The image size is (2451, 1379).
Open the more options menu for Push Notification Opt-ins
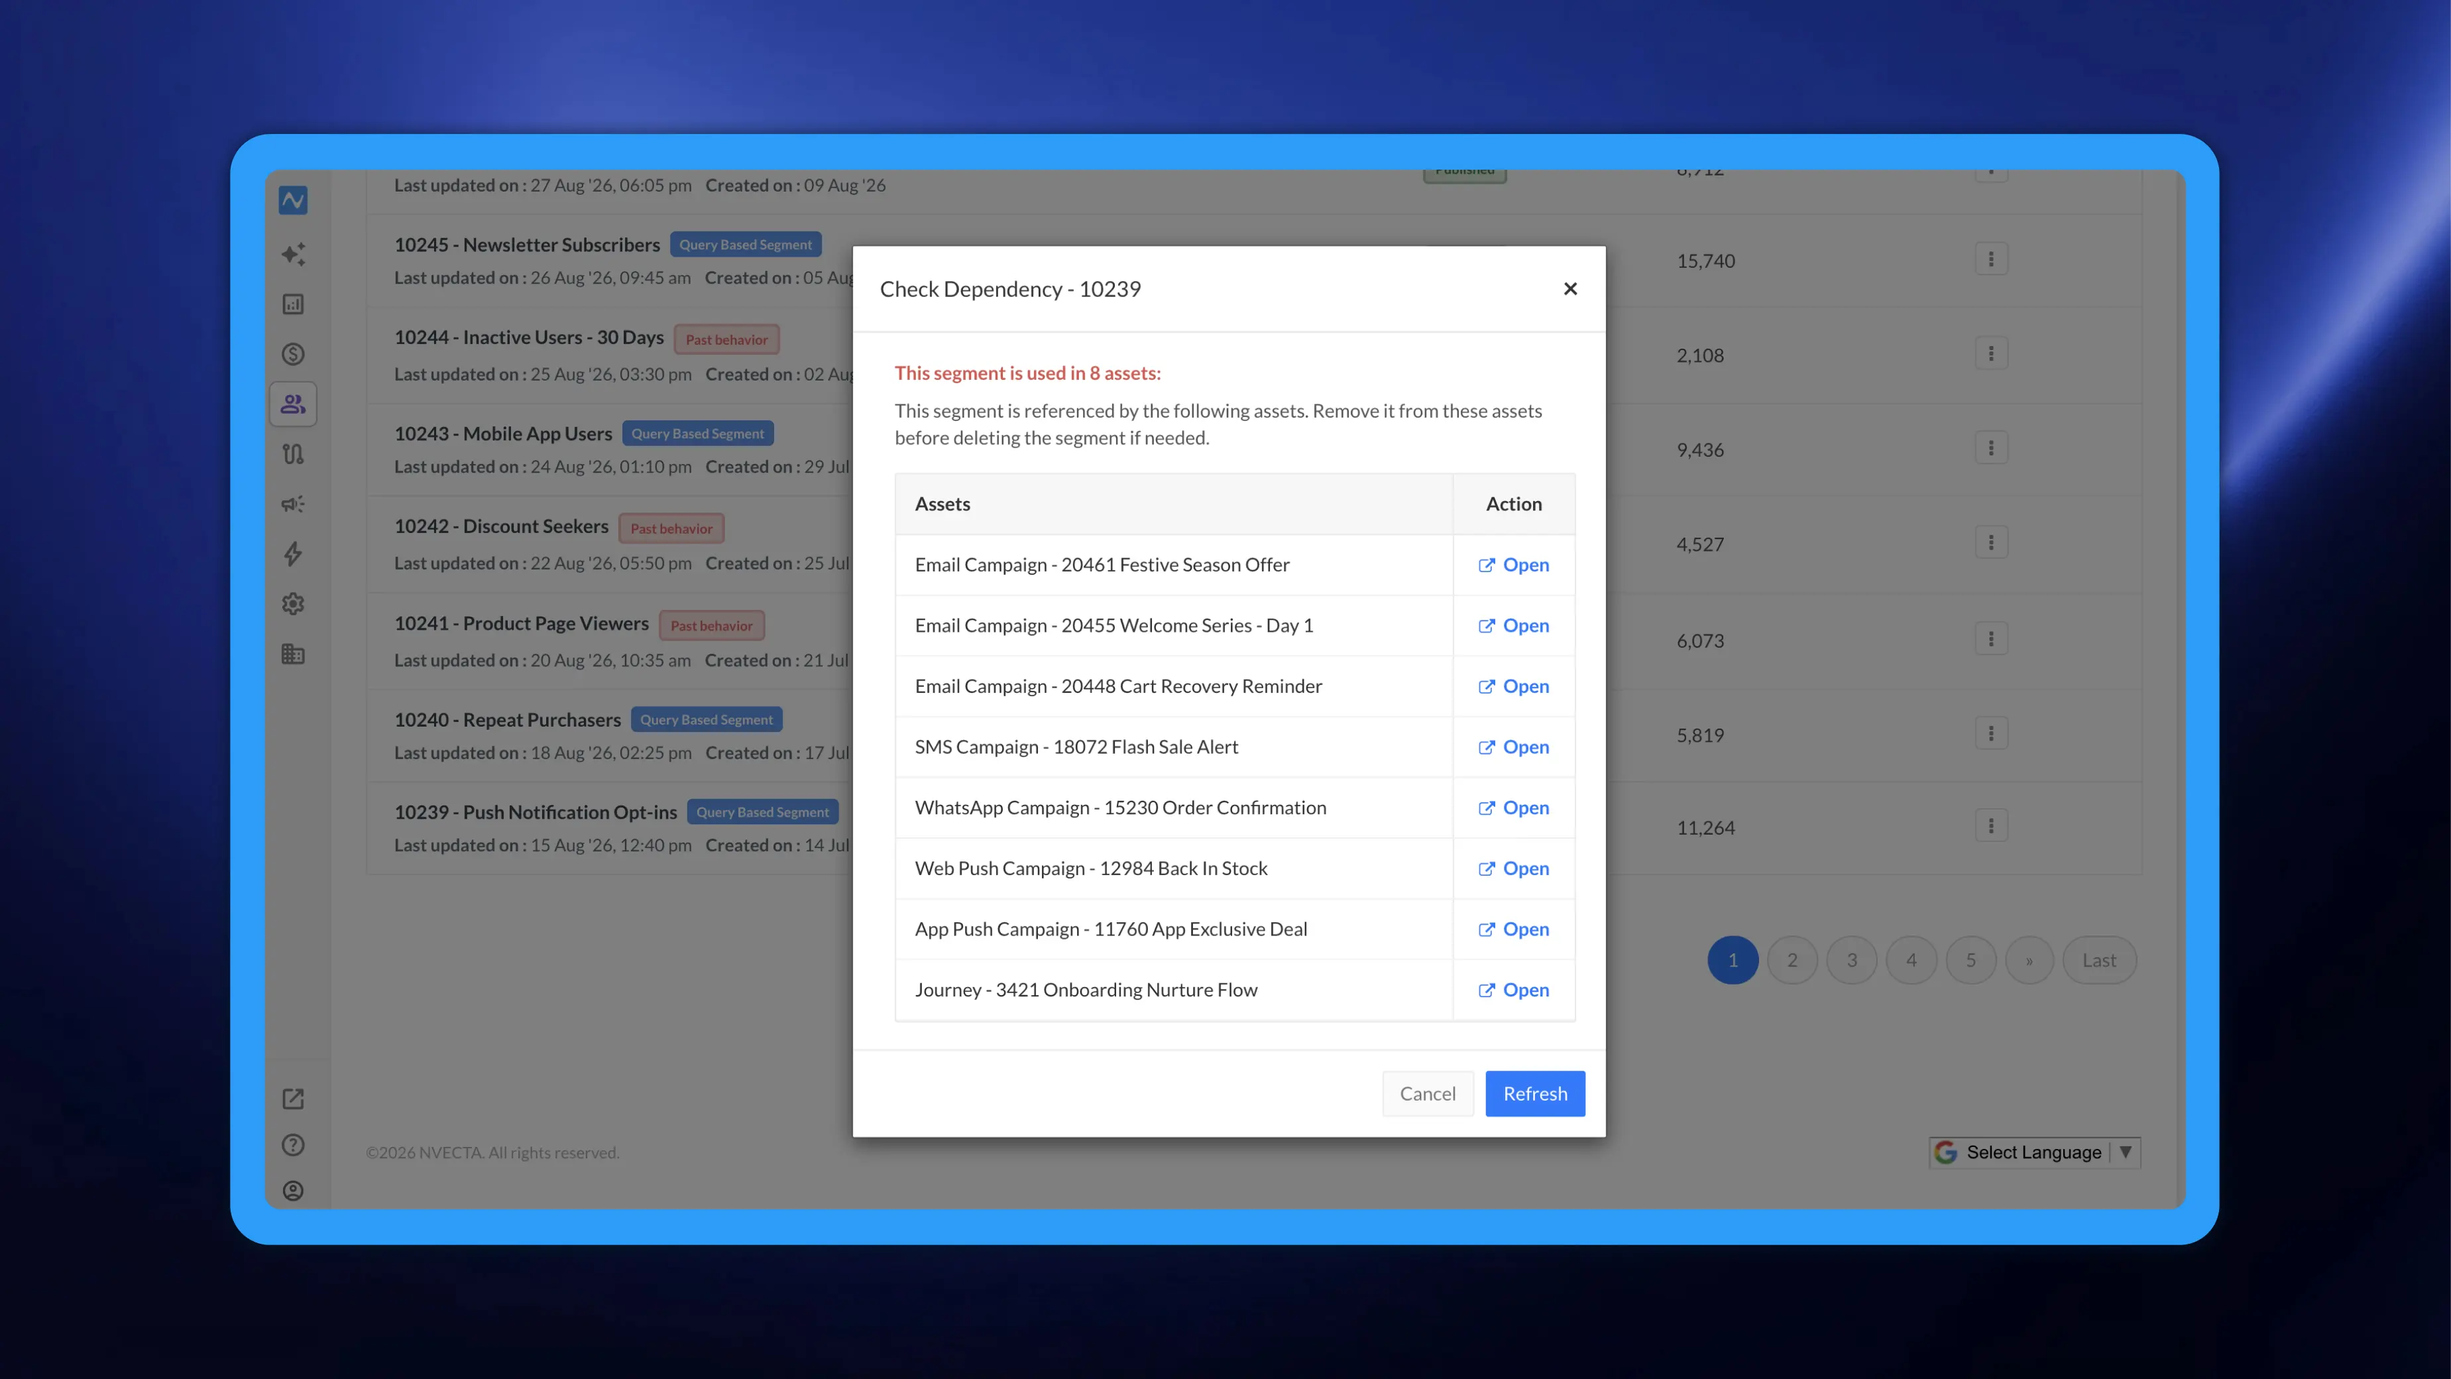coord(1992,826)
